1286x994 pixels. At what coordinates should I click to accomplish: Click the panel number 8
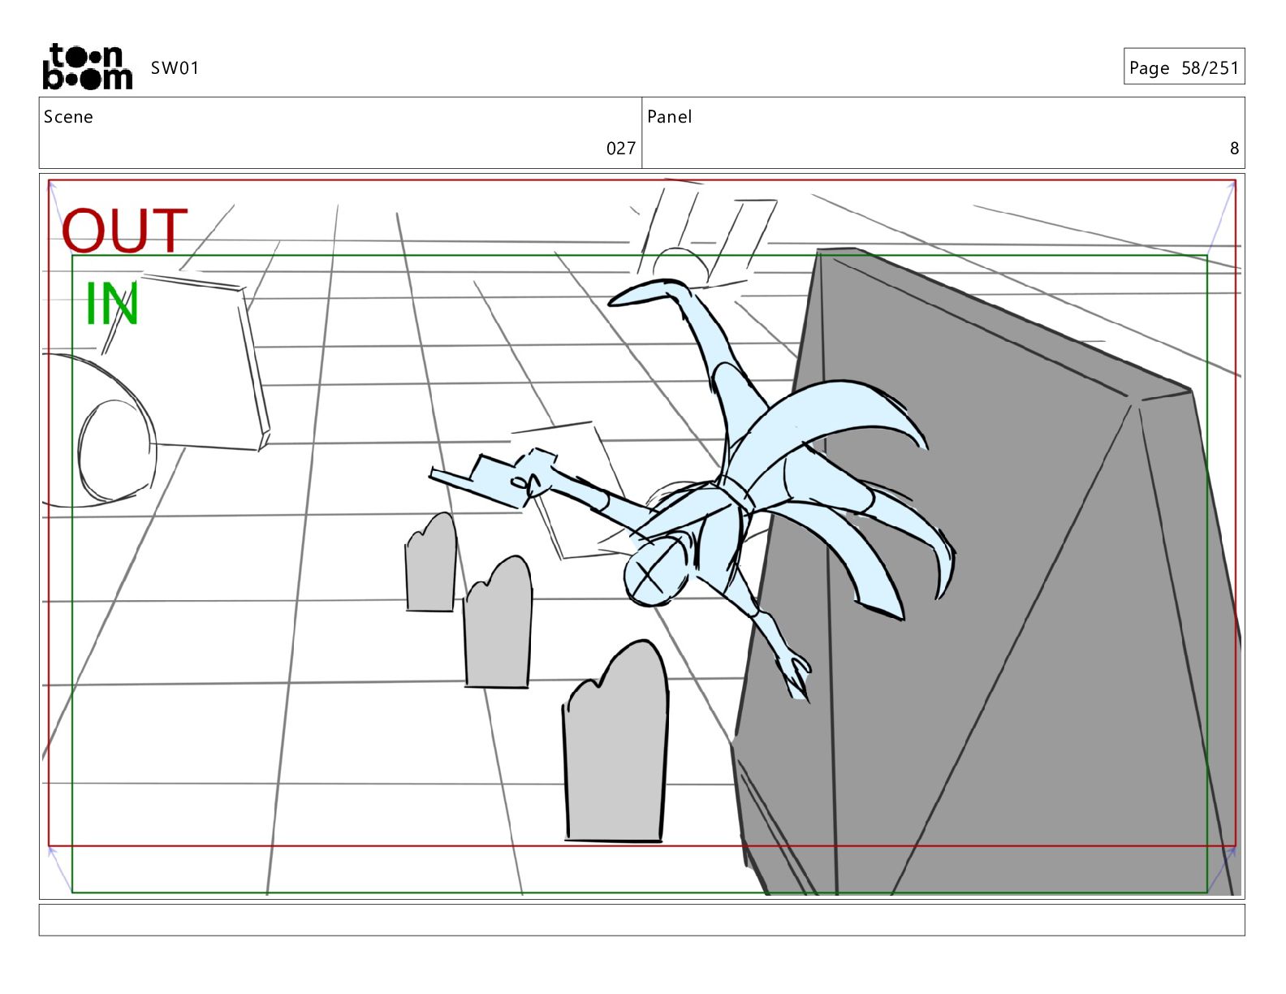click(1234, 148)
